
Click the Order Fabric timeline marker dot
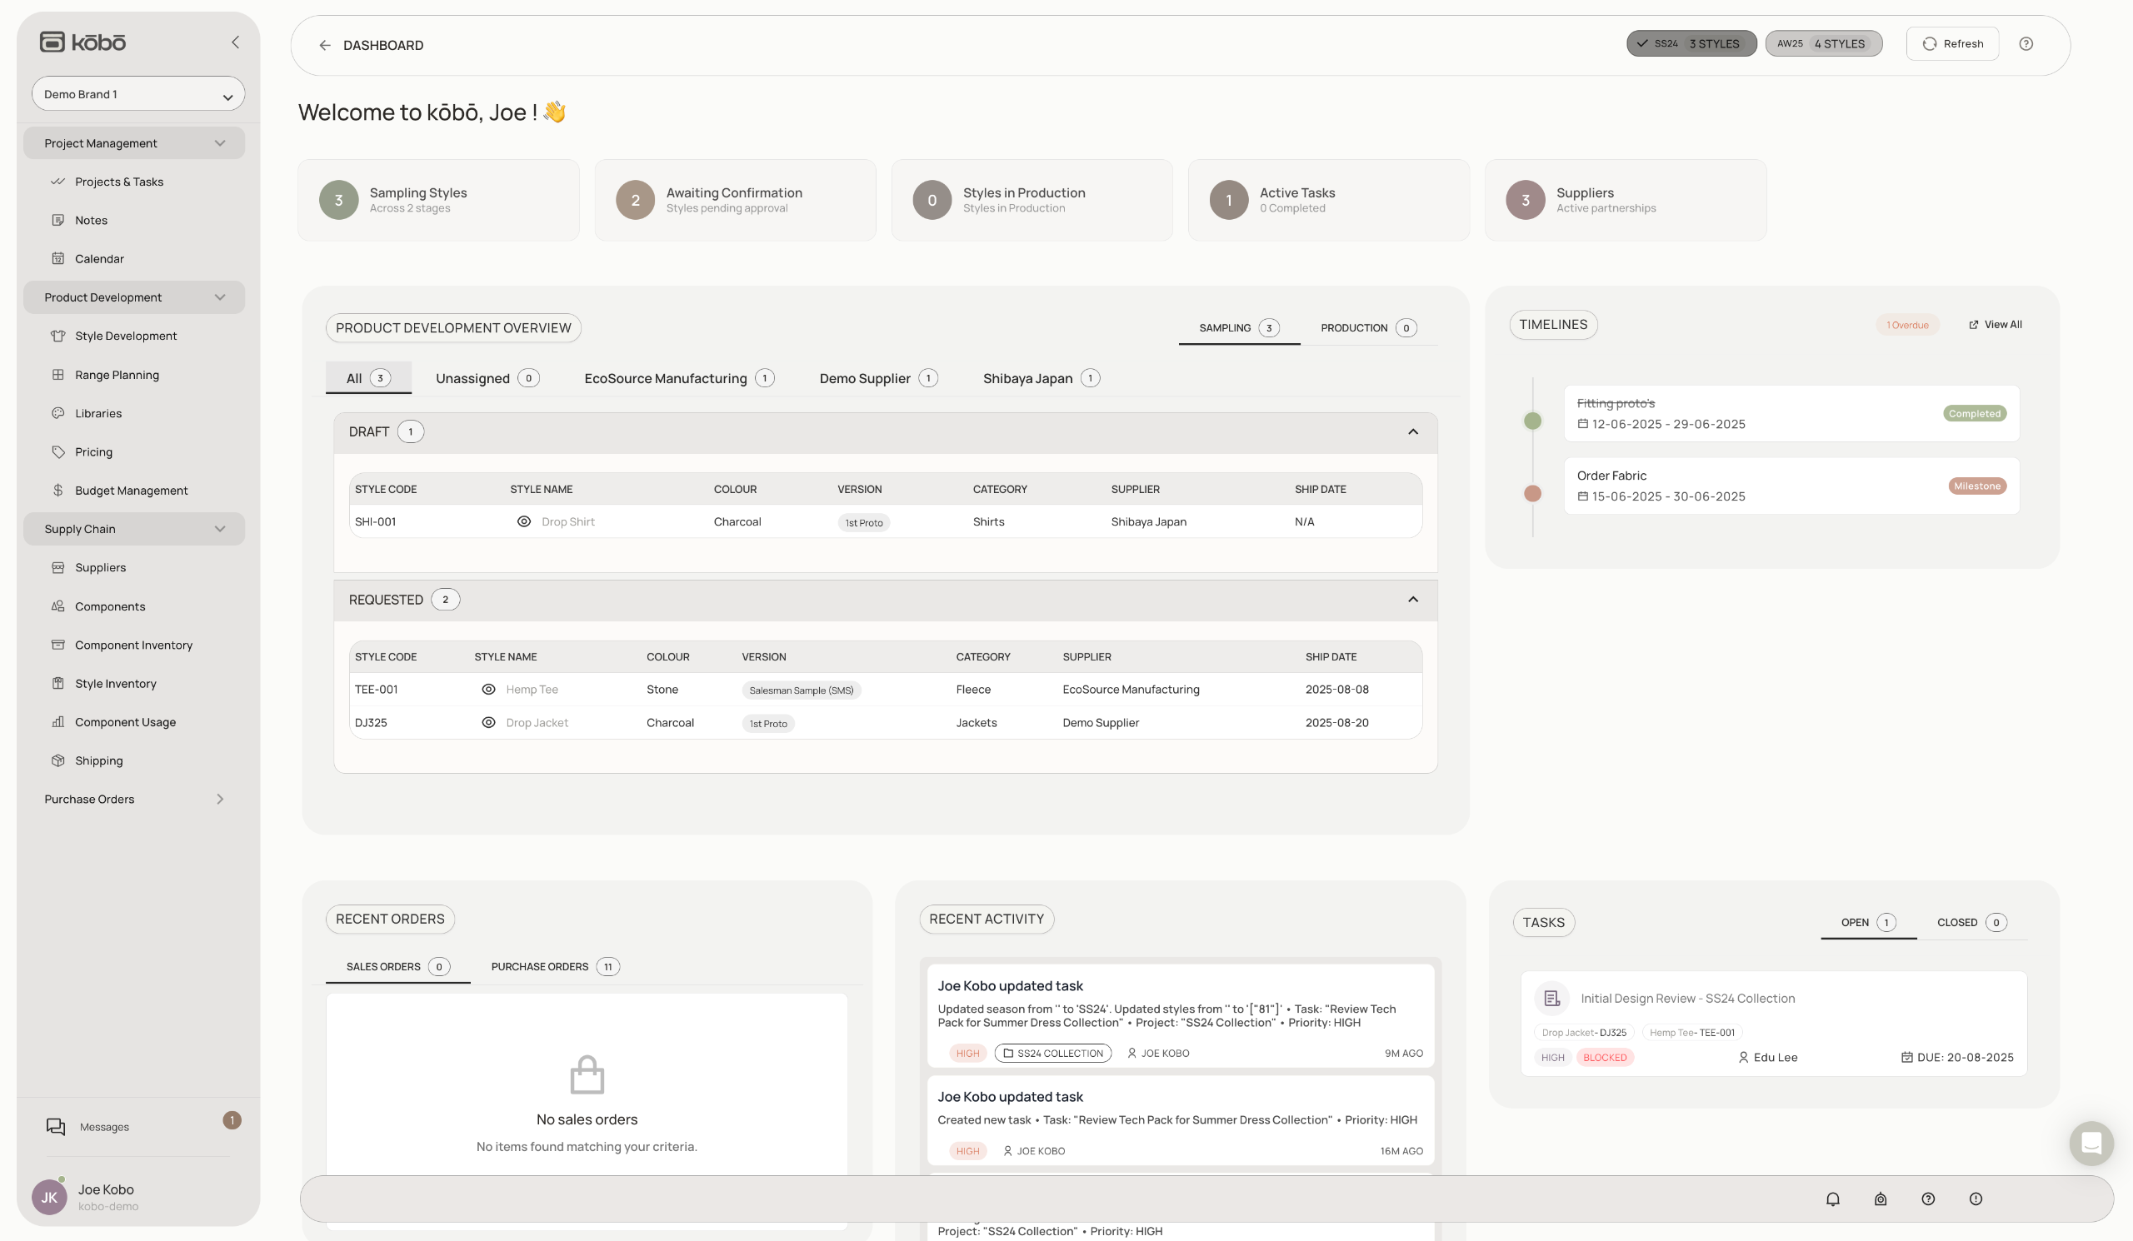pos(1532,494)
